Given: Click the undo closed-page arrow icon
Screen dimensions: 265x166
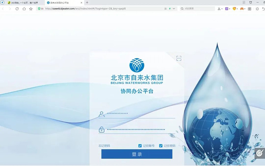Looking at the screenshot, I should 264,9.
